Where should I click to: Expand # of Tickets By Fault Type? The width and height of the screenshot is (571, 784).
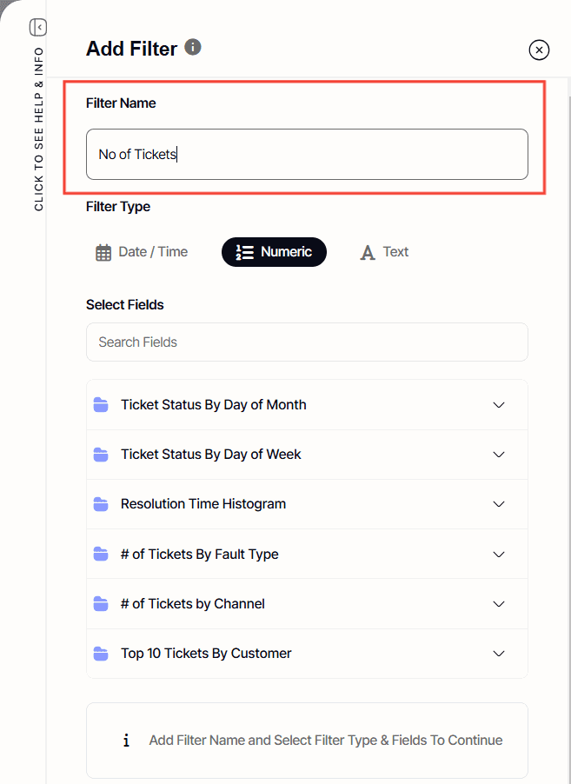[499, 555]
